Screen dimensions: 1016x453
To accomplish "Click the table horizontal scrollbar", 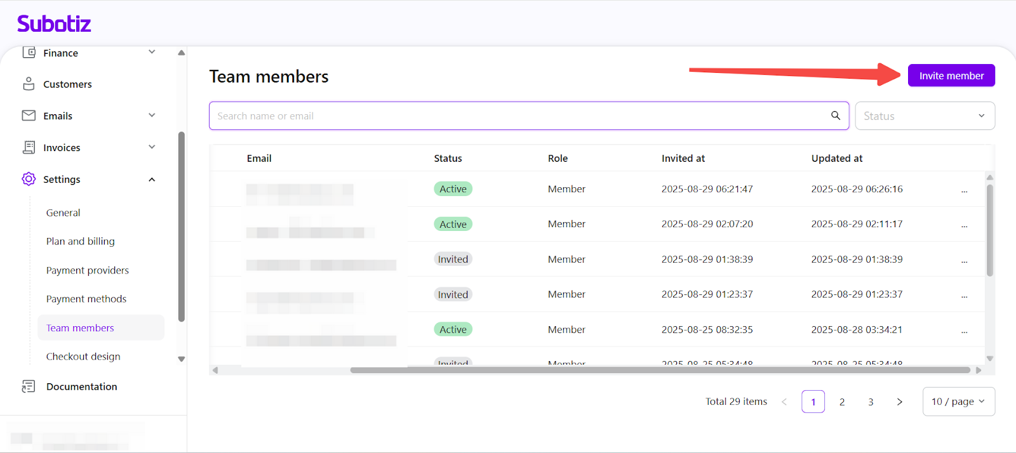I will (x=660, y=370).
